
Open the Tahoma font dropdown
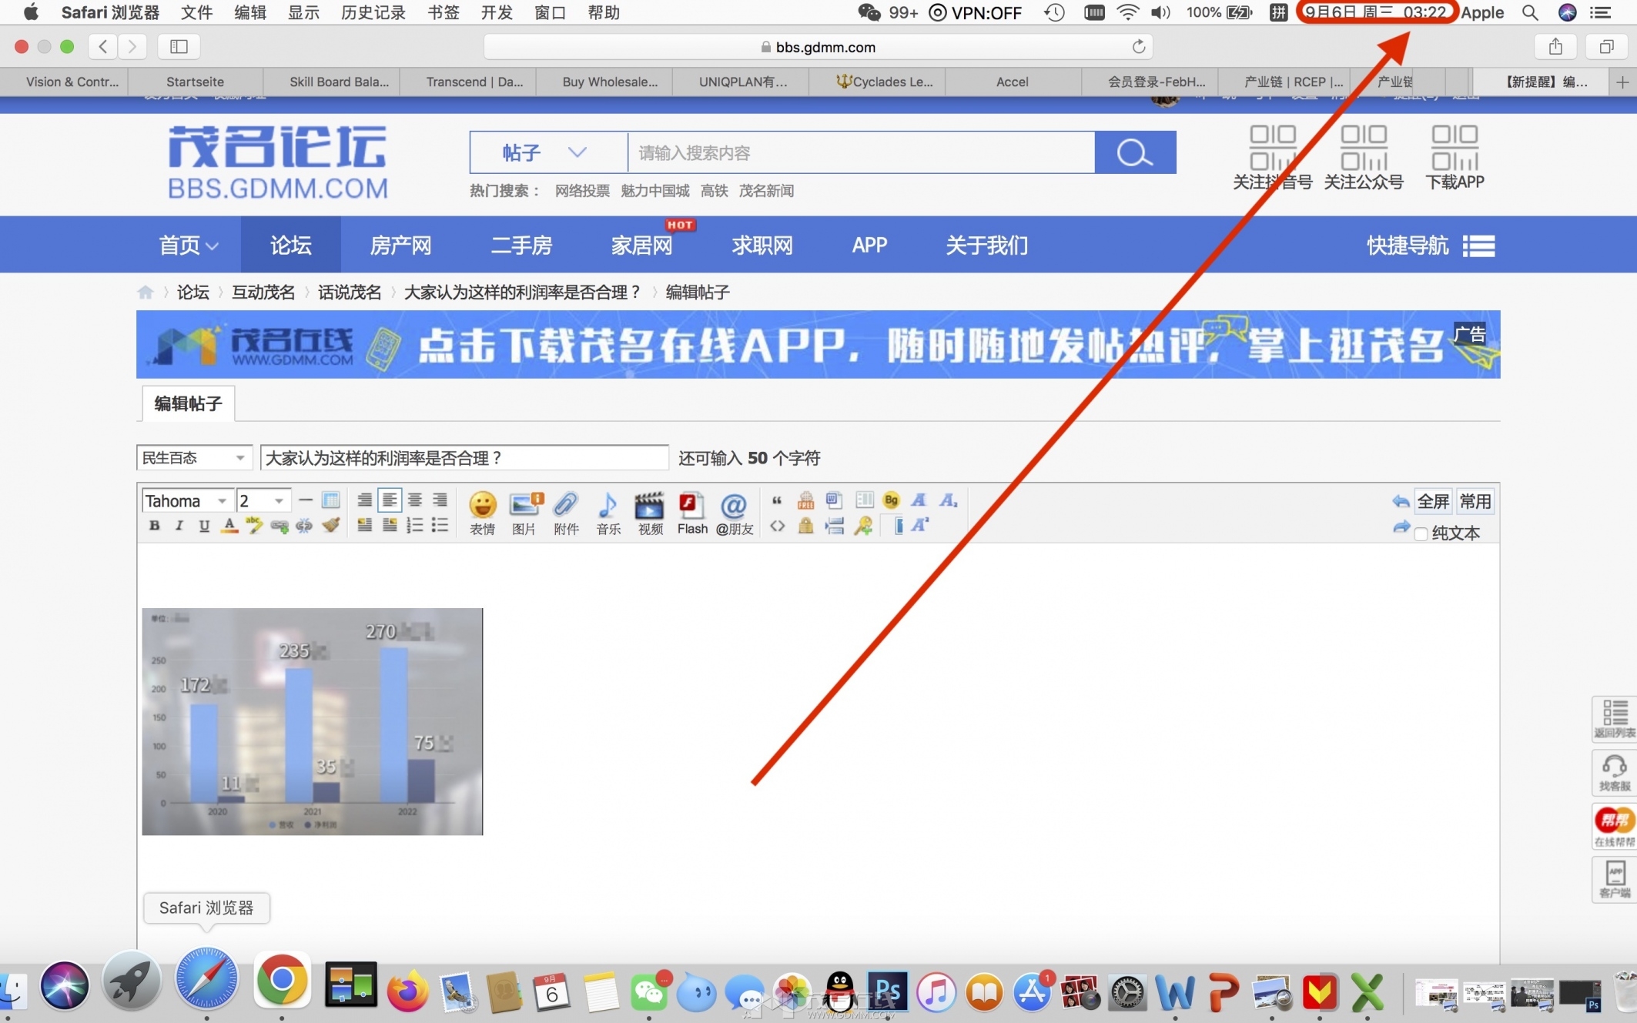pos(186,501)
